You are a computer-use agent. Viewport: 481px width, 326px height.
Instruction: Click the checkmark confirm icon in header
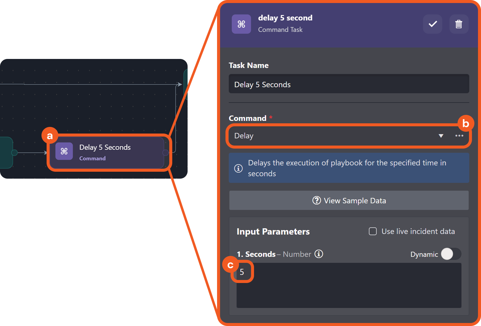[x=433, y=24]
